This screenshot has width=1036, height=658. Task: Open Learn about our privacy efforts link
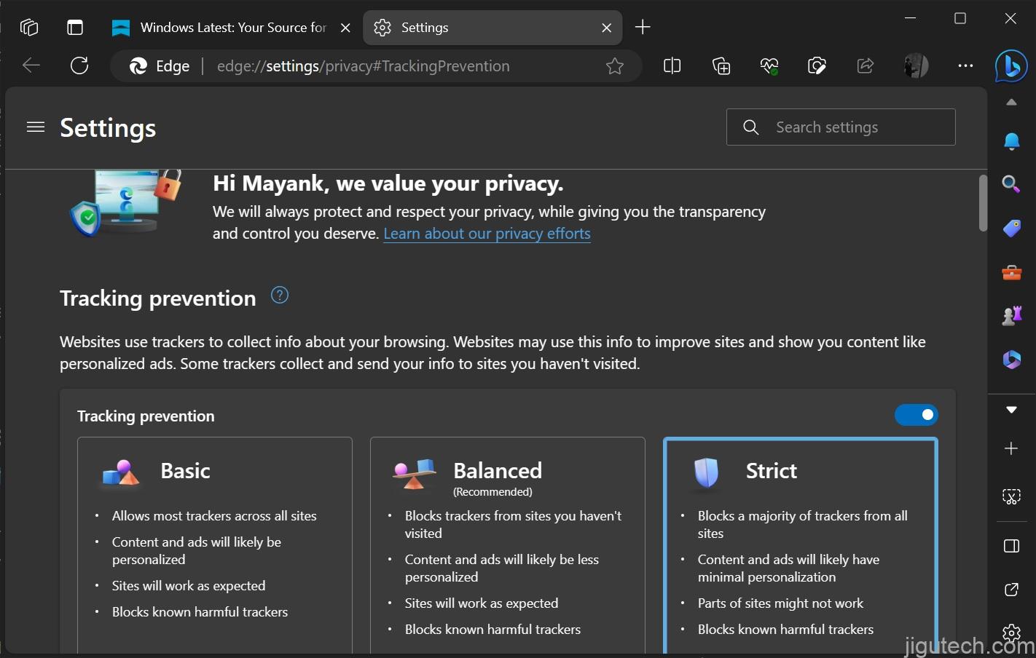[x=487, y=234]
